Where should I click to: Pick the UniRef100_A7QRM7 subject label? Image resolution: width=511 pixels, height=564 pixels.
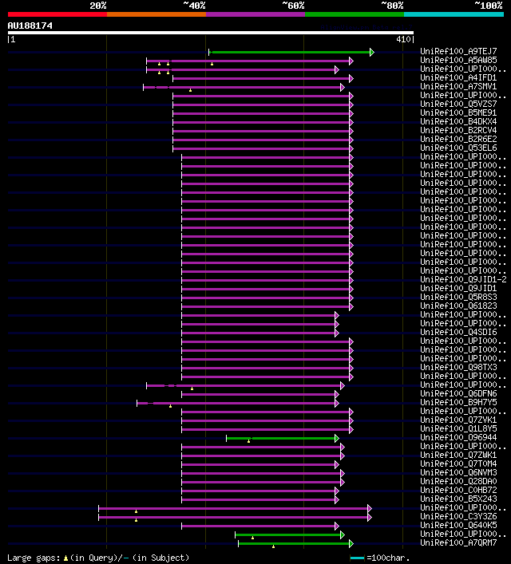click(458, 542)
